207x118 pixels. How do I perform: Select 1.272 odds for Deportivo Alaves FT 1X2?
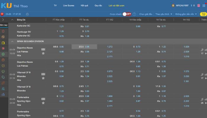[x=110, y=47]
